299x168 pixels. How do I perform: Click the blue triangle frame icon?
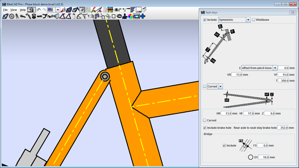(x=62, y=16)
